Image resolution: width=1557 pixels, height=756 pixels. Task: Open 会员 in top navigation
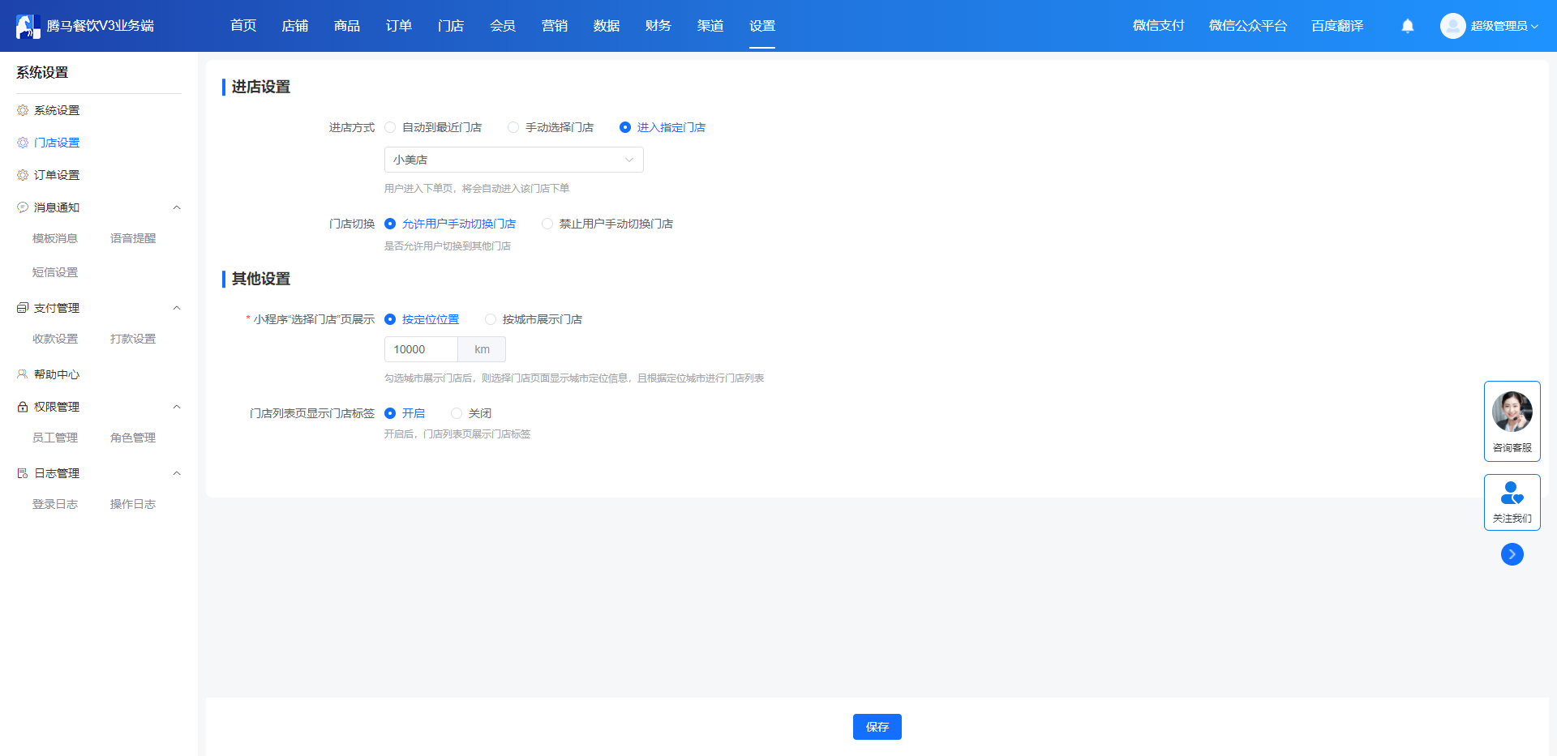(x=503, y=26)
